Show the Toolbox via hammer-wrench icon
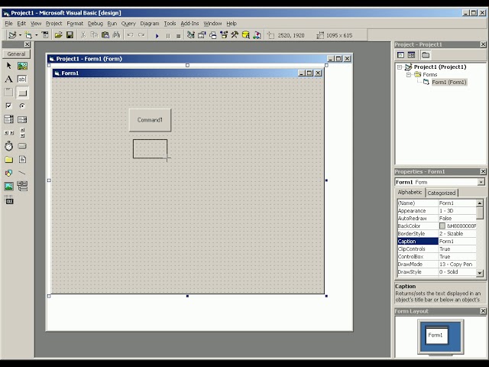The image size is (489, 367). pyautogui.click(x=235, y=35)
